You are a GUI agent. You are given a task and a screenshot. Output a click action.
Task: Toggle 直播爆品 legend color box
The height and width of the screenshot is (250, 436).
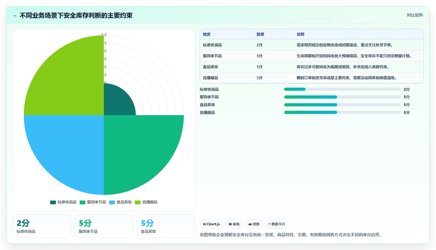[x=138, y=202]
